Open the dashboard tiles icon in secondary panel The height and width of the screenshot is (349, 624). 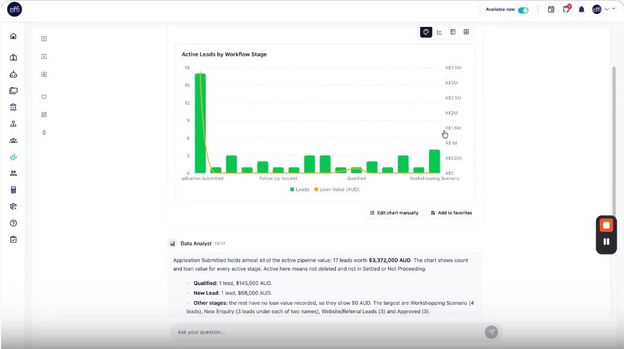tap(44, 115)
